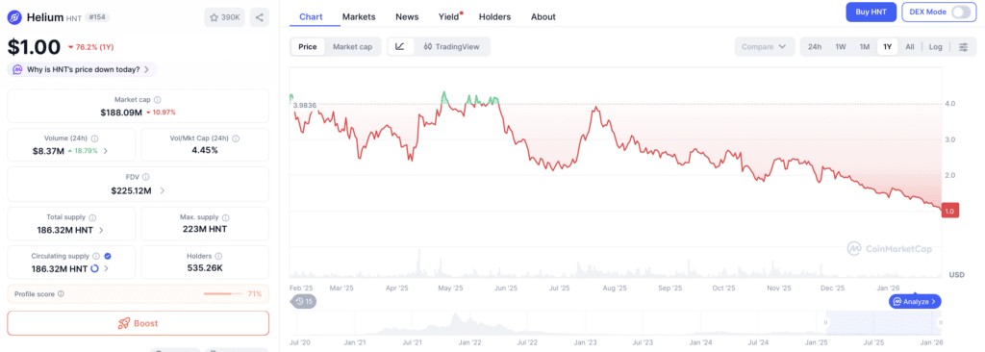Viewport: 985px width, 352px height.
Task: Expand Volume (24h) details chevron
Action: [106, 150]
